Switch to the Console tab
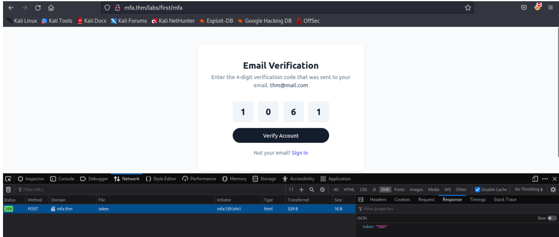The width and height of the screenshot is (559, 237). coord(62,179)
